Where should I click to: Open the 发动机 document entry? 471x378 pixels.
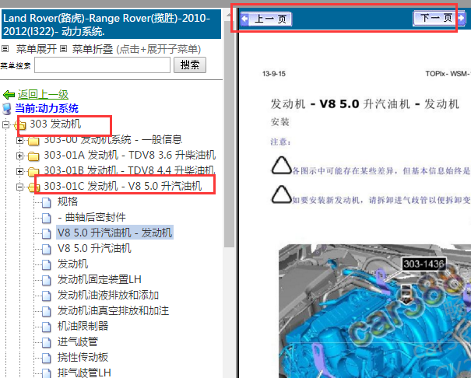72,264
